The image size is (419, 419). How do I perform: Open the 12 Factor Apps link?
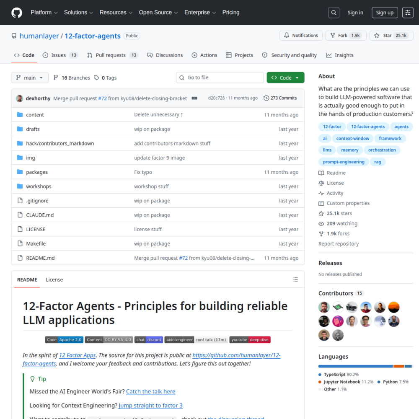[x=77, y=355]
